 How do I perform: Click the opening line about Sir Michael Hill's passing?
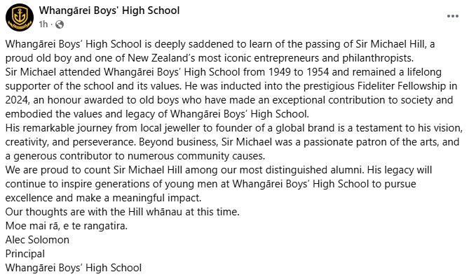pos(220,44)
